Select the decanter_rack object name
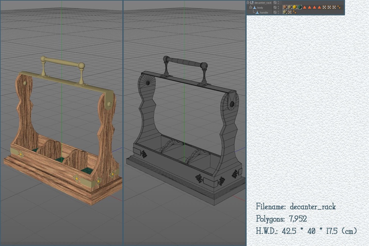 pos(263,3)
